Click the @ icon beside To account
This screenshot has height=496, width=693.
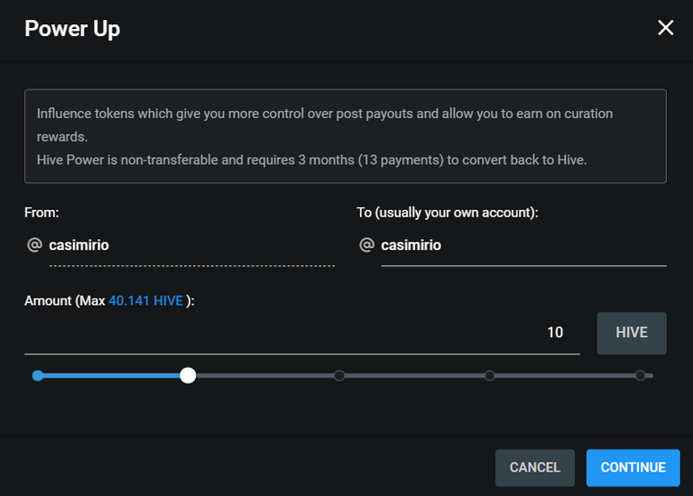click(x=367, y=244)
